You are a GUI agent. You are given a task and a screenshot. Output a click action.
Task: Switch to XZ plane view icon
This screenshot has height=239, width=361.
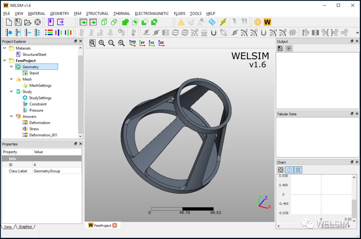pyautogui.click(x=161, y=43)
